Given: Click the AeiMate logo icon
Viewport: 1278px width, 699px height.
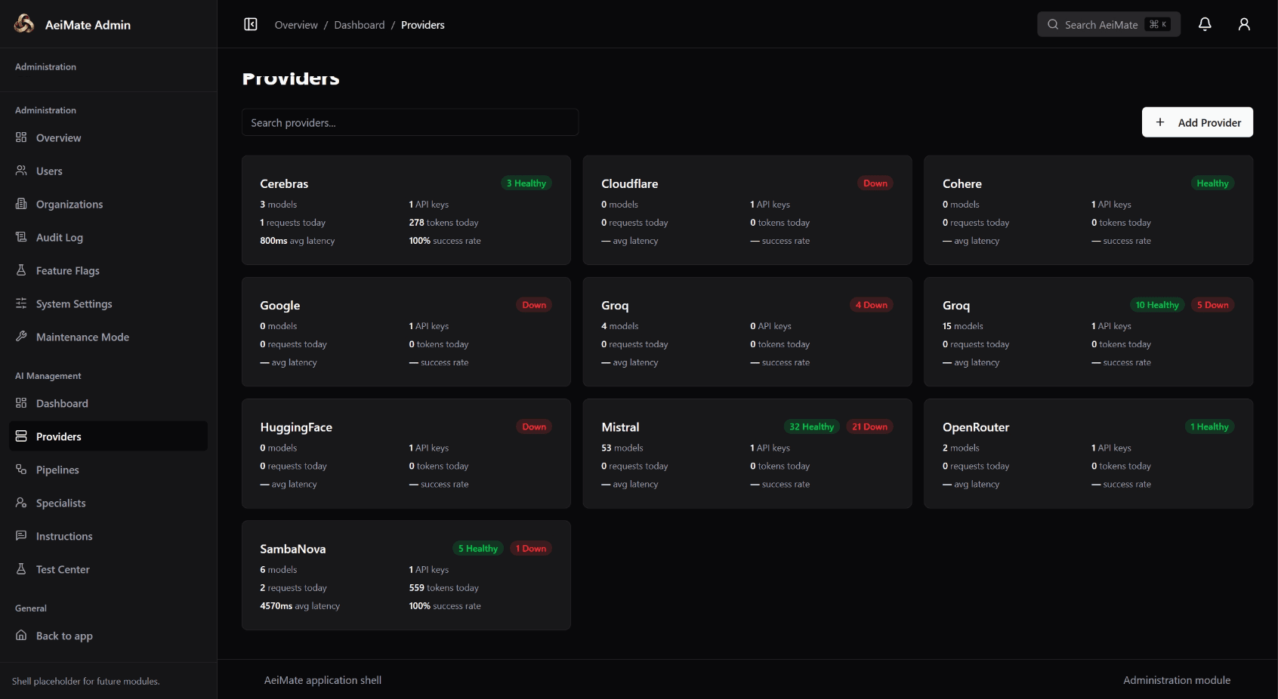Looking at the screenshot, I should click(x=24, y=24).
